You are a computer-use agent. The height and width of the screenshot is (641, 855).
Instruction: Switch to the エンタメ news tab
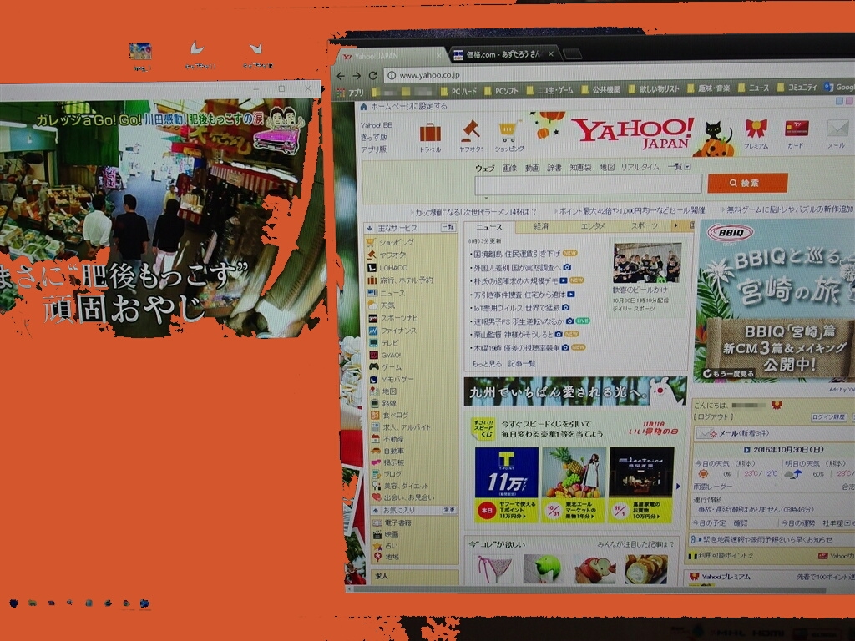[x=593, y=225]
